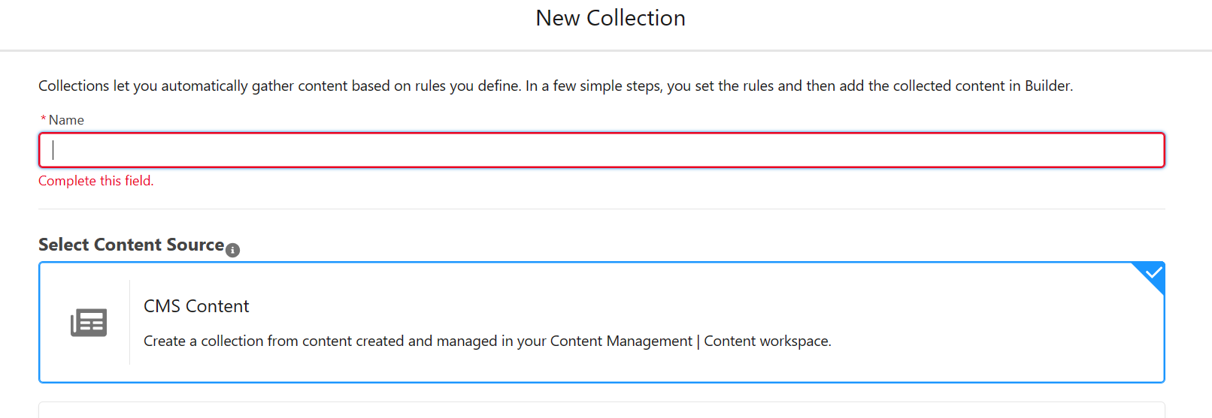
Task: Click the horizontal divider below the error message
Action: click(x=601, y=209)
